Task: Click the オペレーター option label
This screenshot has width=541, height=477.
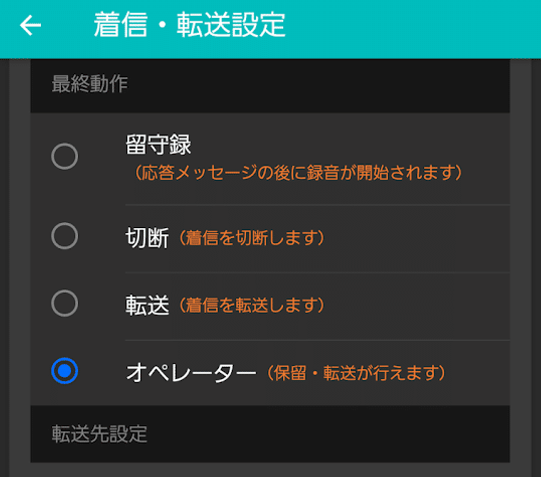Action: pos(191,373)
